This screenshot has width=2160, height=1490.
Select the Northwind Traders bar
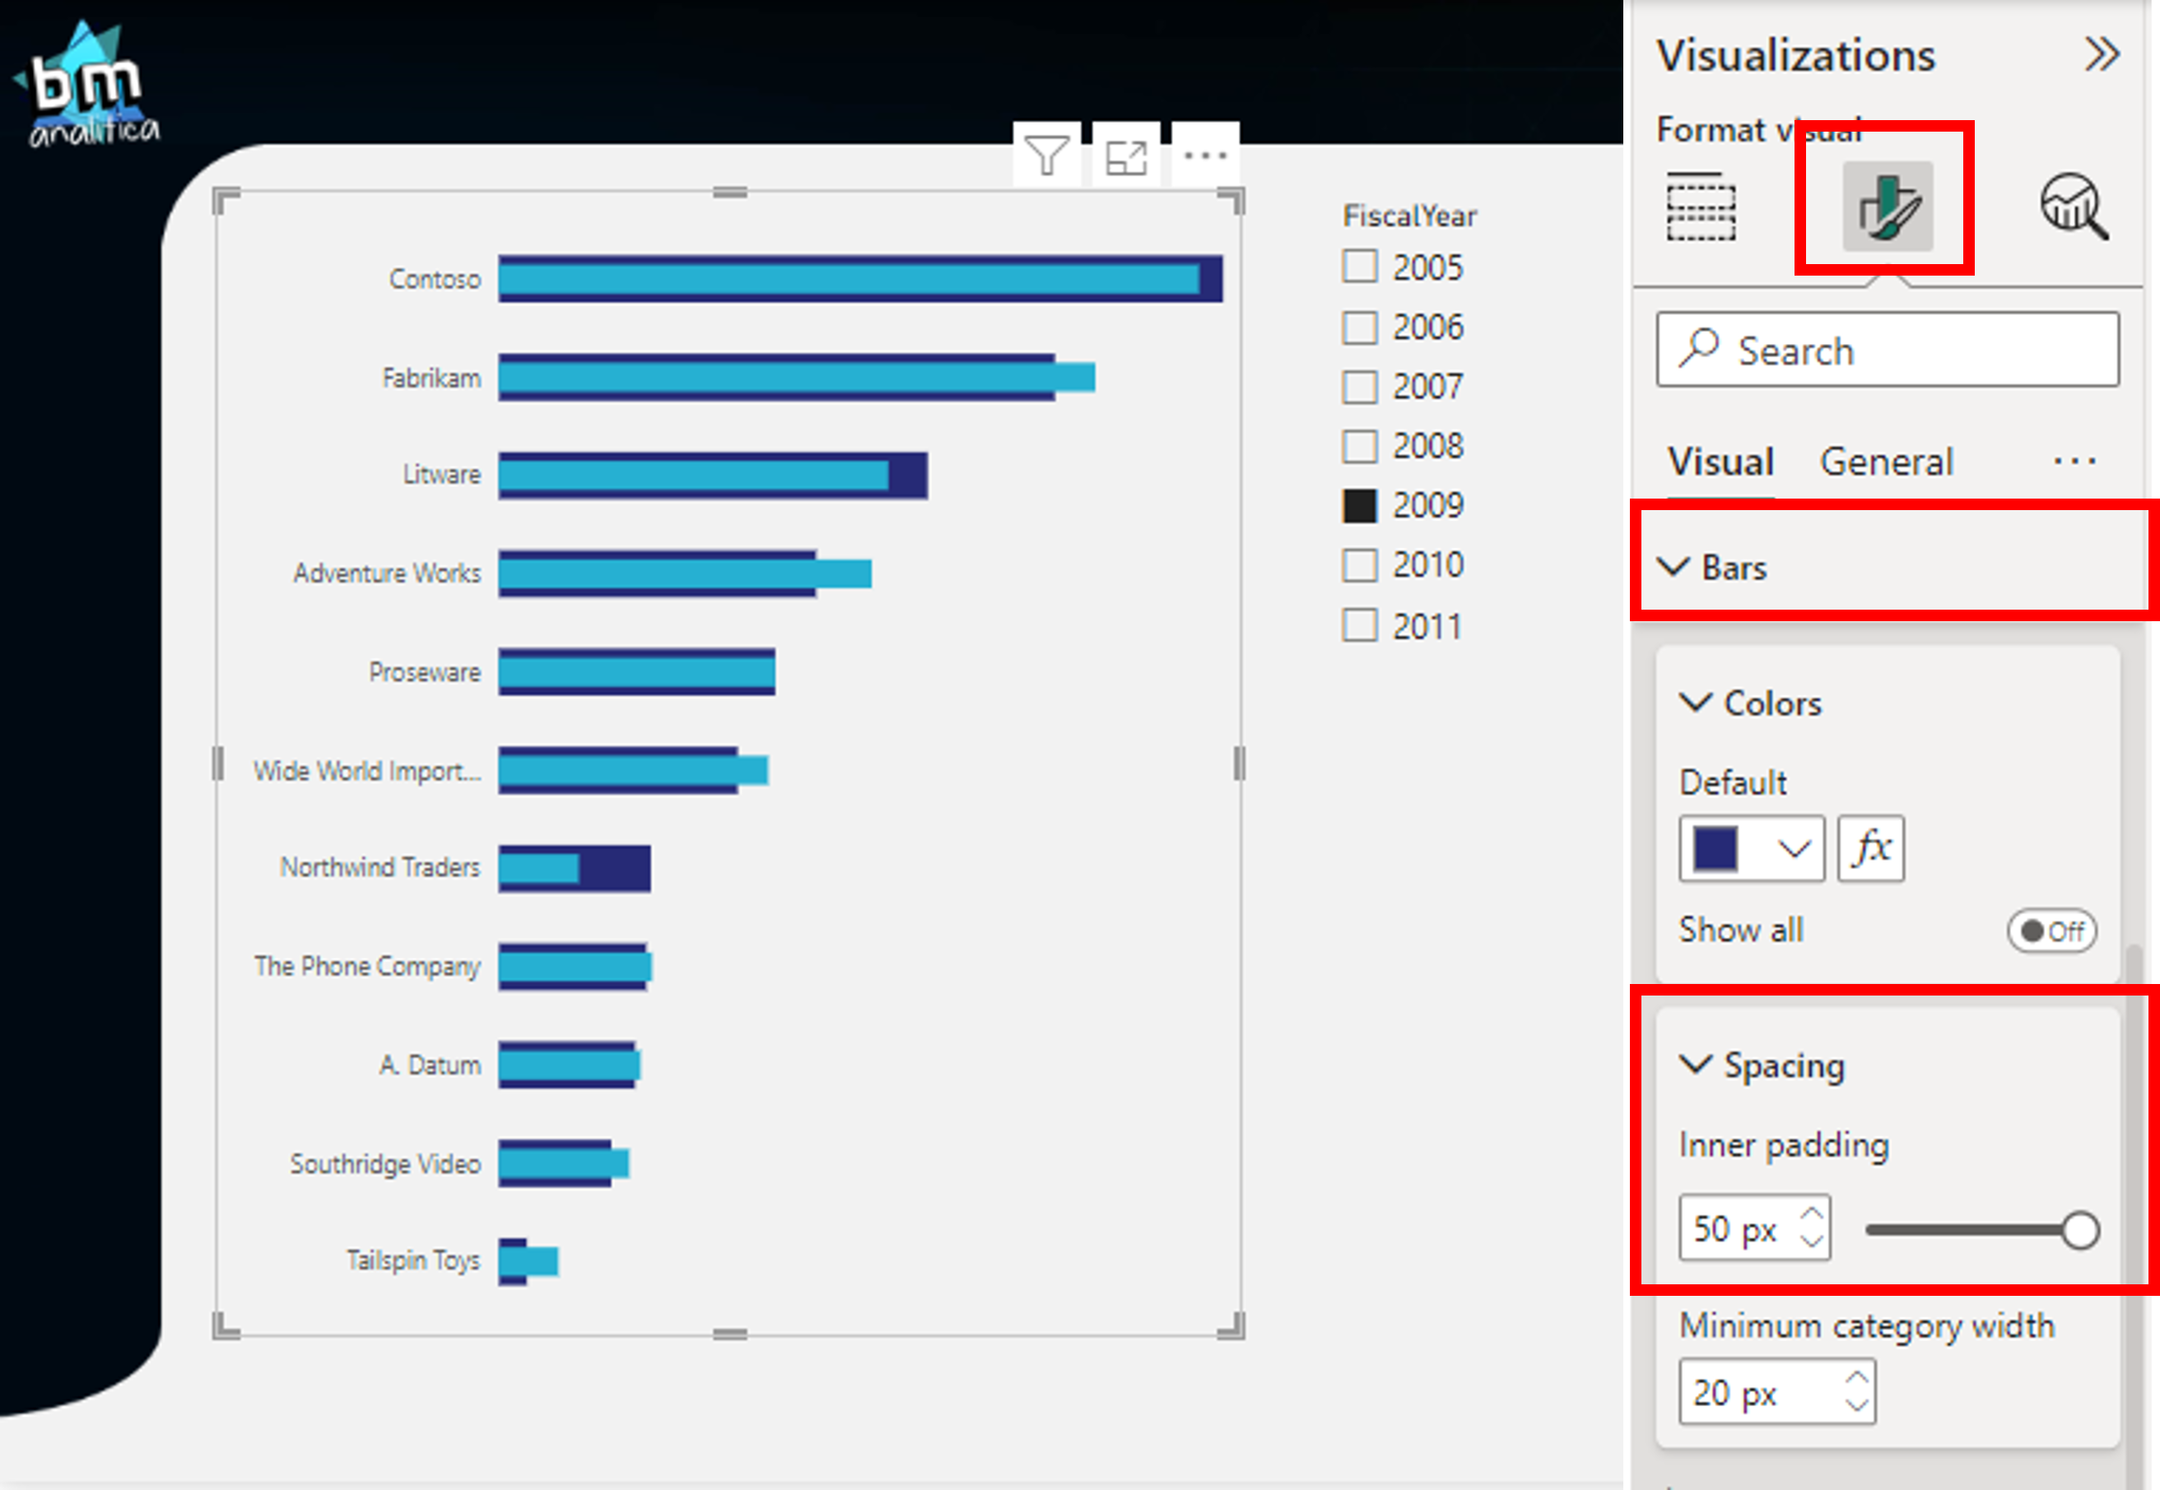(x=575, y=868)
